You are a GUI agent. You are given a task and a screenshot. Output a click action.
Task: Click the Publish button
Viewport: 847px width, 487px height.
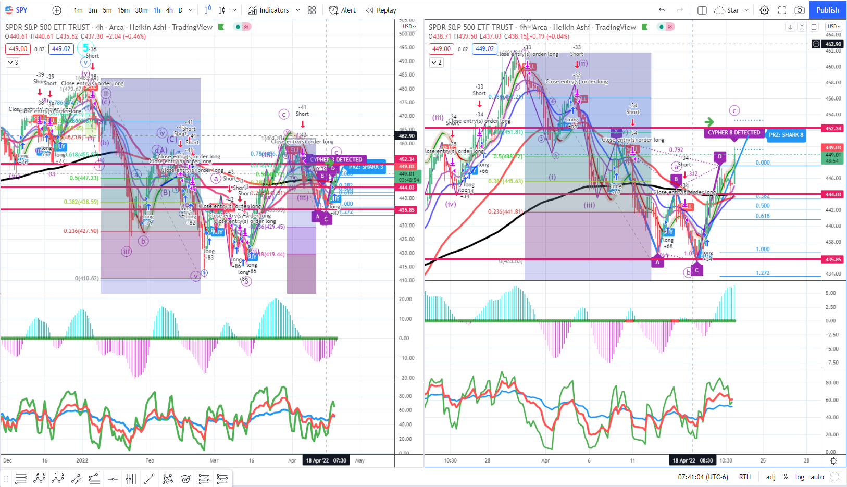click(x=828, y=10)
